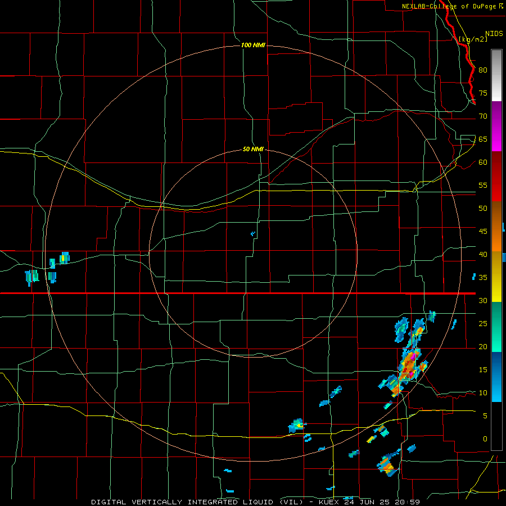Click the 45 value on the scale
Viewport: 506px width, 506px height.
483,232
